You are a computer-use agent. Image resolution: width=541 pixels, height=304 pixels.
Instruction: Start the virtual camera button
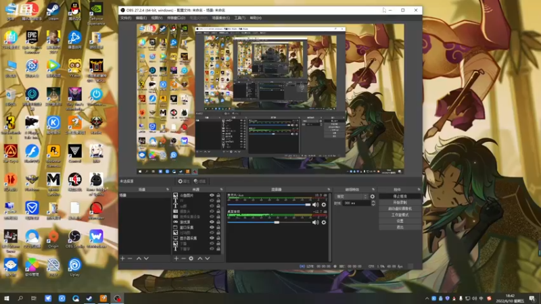[400, 209]
